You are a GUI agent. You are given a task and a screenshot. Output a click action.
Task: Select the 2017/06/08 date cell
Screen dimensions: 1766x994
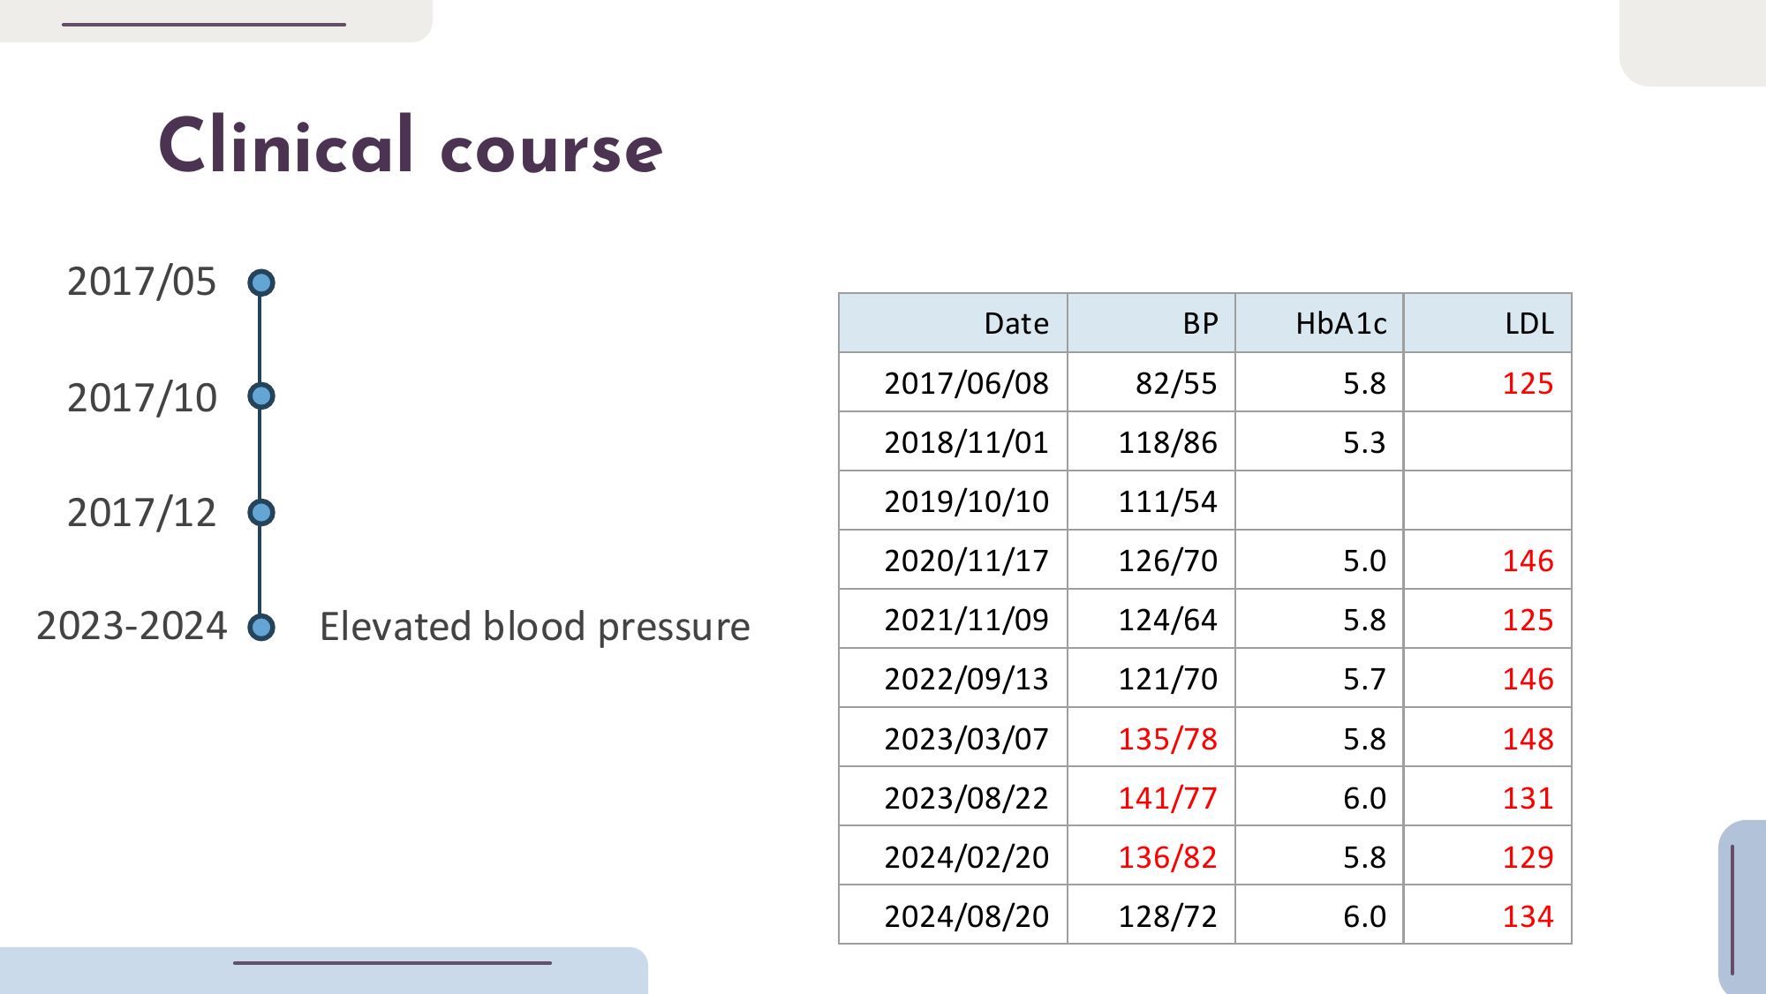pyautogui.click(x=966, y=383)
